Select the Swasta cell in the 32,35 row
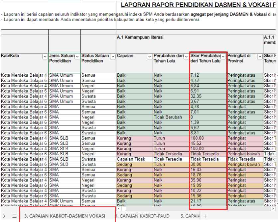 click(98, 96)
